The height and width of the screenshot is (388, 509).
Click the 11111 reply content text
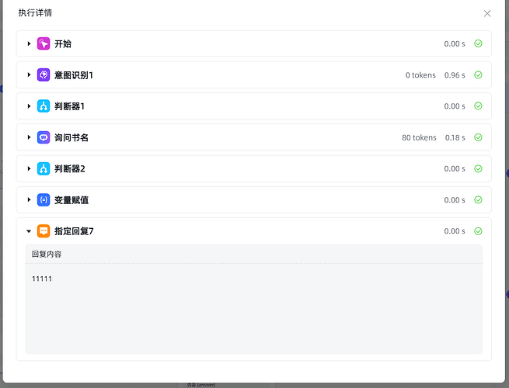(x=42, y=279)
